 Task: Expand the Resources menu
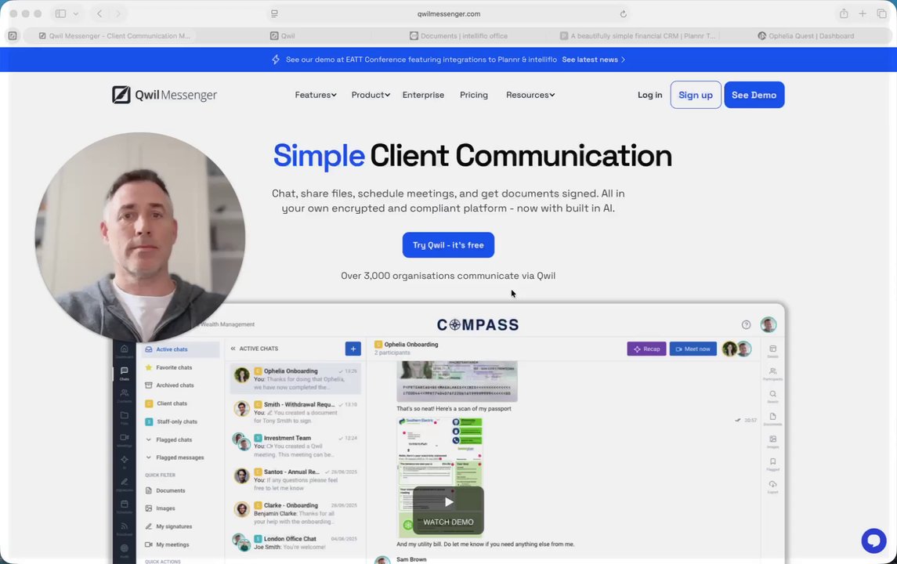(x=530, y=95)
